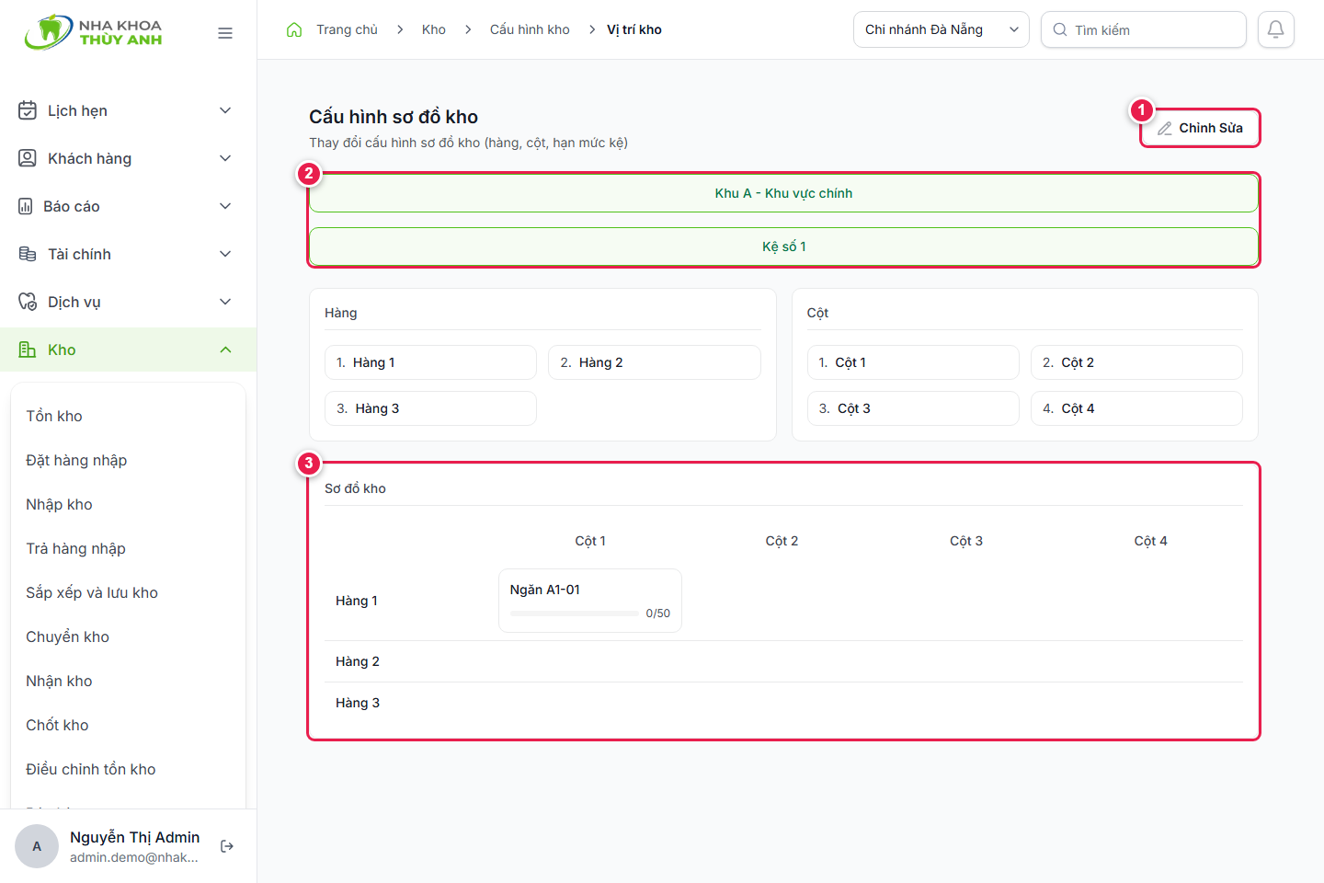Click the Nha Khoa Thùy Anh logo

pos(94,32)
